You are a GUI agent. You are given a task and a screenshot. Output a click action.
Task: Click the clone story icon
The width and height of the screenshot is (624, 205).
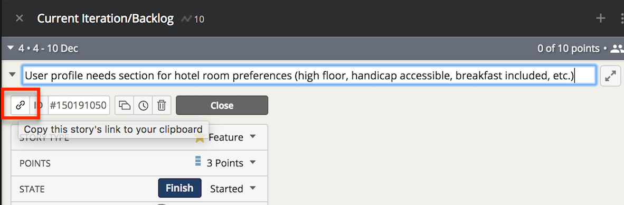click(x=125, y=106)
